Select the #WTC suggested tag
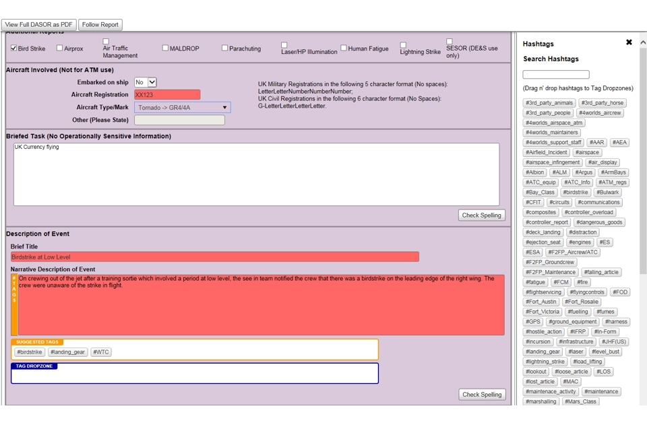The height and width of the screenshot is (431, 647). [101, 352]
